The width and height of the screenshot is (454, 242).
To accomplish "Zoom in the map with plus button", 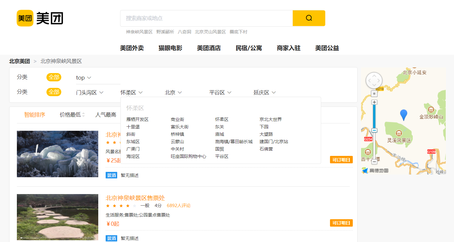I will pos(374,102).
